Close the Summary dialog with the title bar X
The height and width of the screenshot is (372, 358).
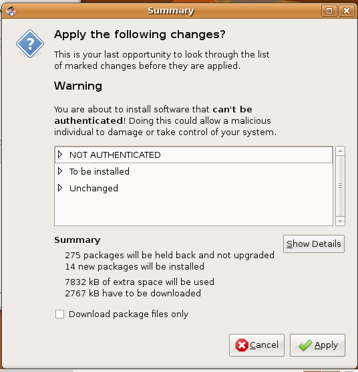tap(347, 11)
